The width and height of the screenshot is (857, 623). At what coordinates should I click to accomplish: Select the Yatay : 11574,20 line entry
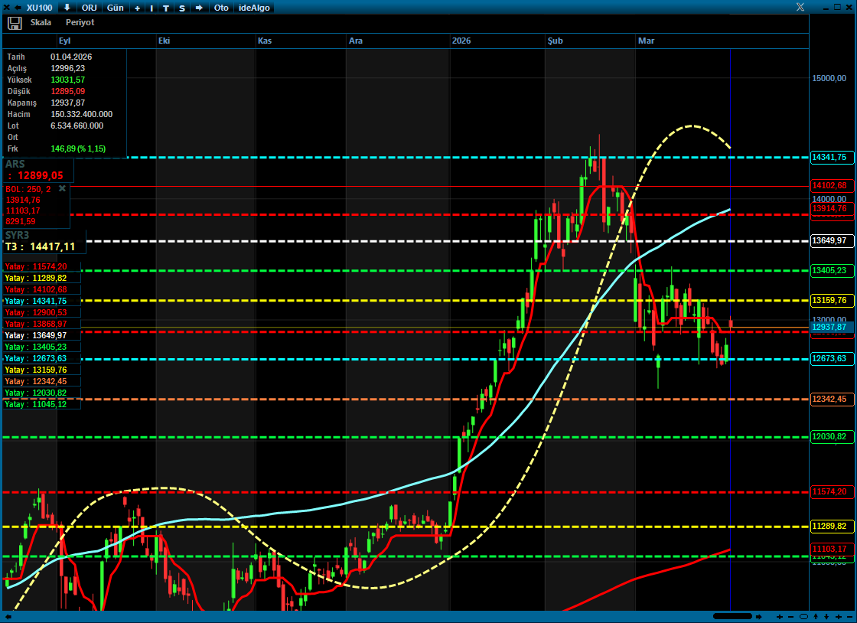tap(42, 266)
